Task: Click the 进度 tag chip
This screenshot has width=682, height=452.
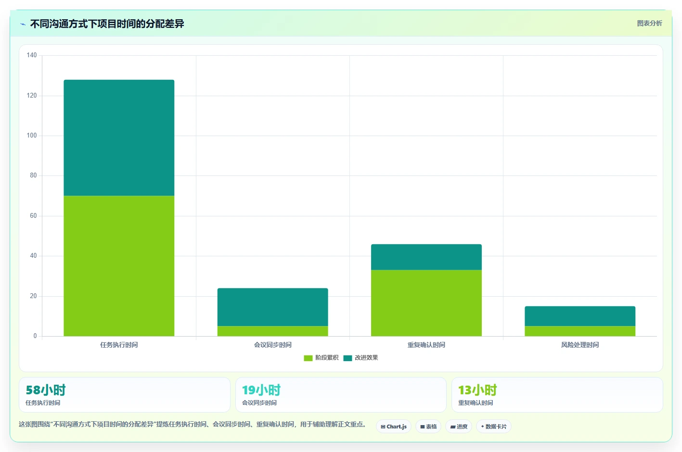Action: (x=459, y=427)
